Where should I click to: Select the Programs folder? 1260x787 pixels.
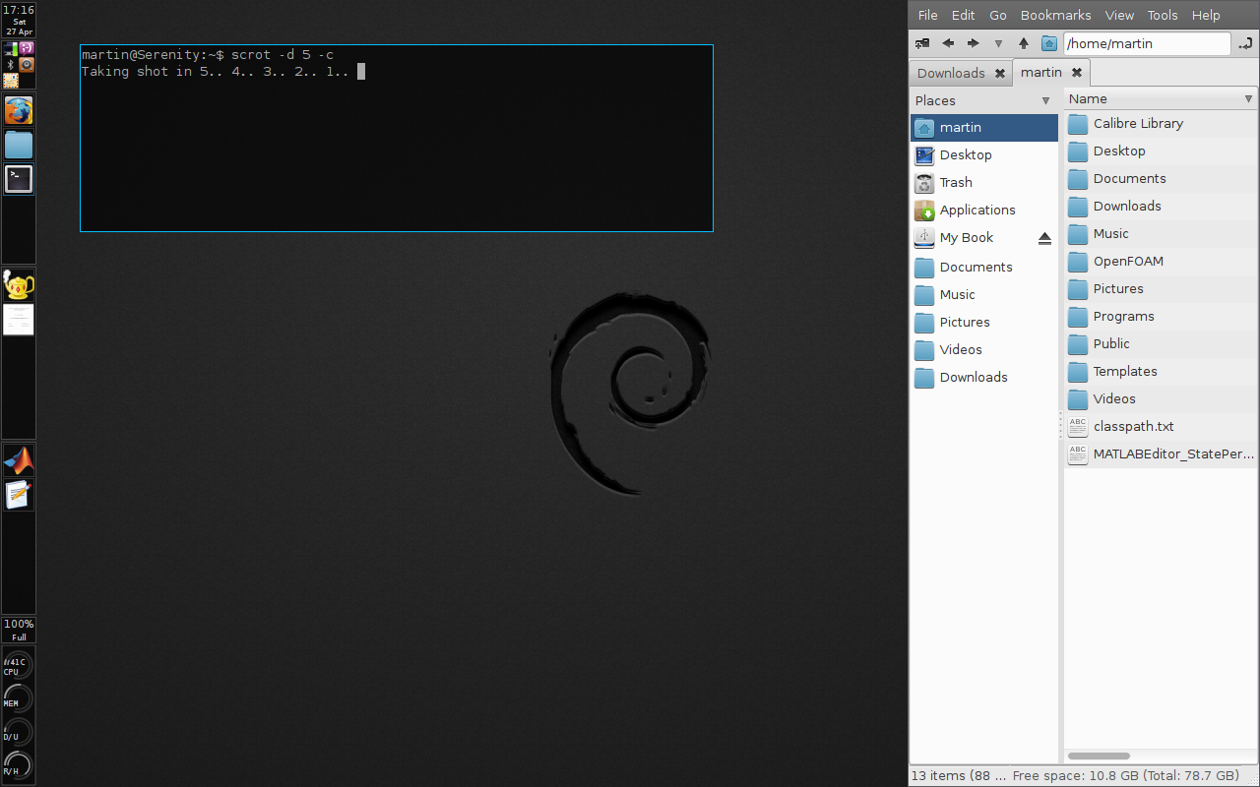coord(1161,317)
